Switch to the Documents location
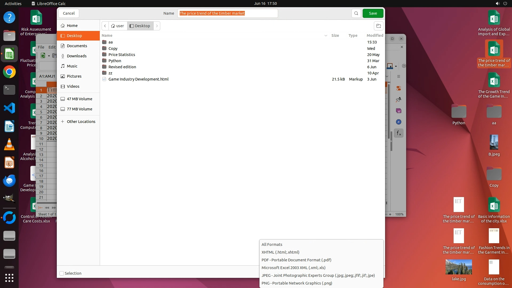 tap(77, 46)
